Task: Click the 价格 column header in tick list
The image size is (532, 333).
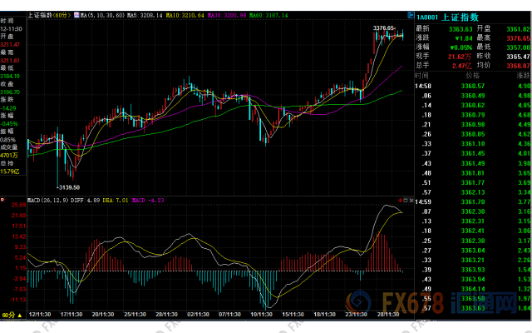Action: 471,75
